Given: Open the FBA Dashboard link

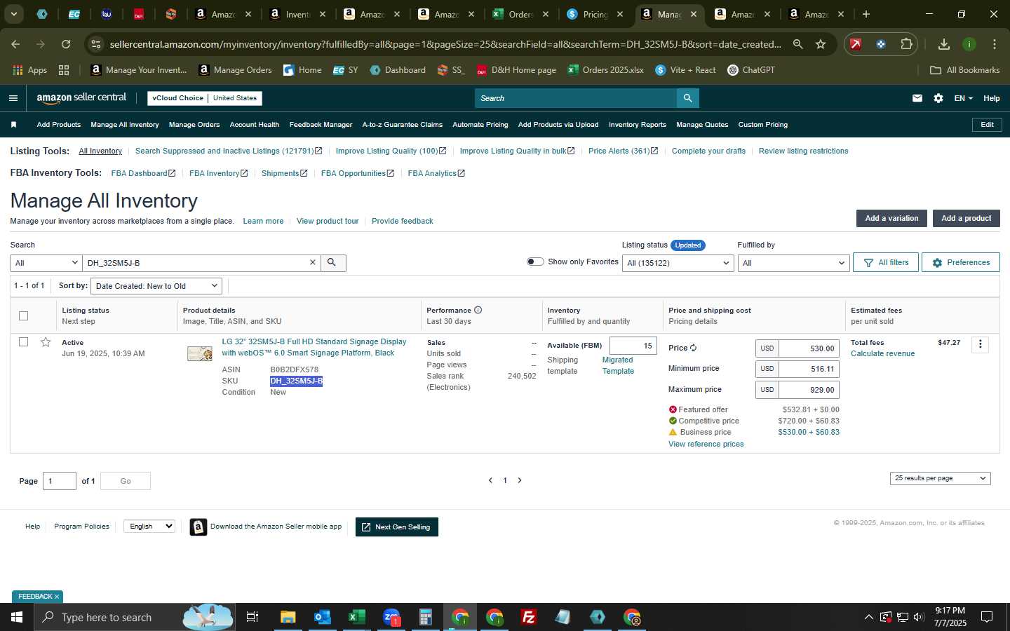Looking at the screenshot, I should pos(143,173).
